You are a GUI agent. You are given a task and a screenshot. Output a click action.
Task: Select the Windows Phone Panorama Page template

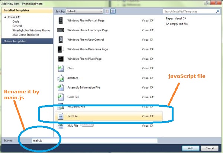coord(109,49)
